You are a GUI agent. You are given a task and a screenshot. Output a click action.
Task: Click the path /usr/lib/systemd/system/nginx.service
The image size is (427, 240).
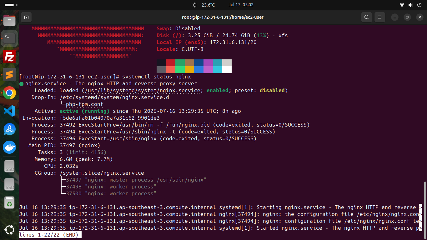pyautogui.click(x=143, y=90)
